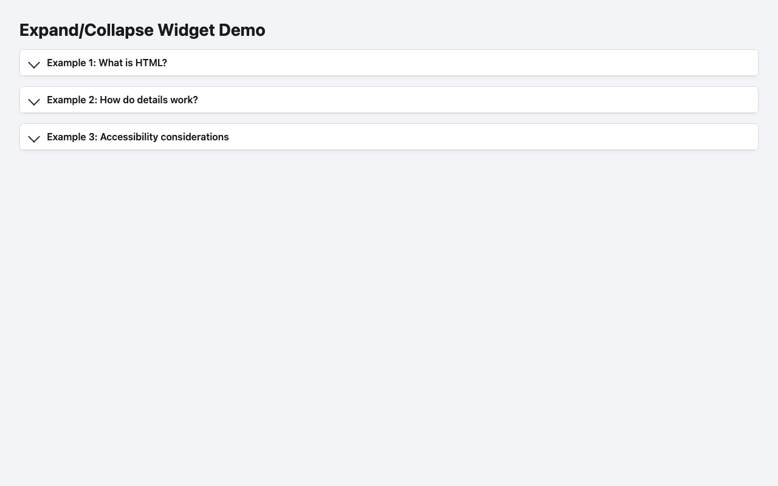Expand the 'Example 1: What is HTML?' section
This screenshot has height=486, width=778.
[107, 63]
